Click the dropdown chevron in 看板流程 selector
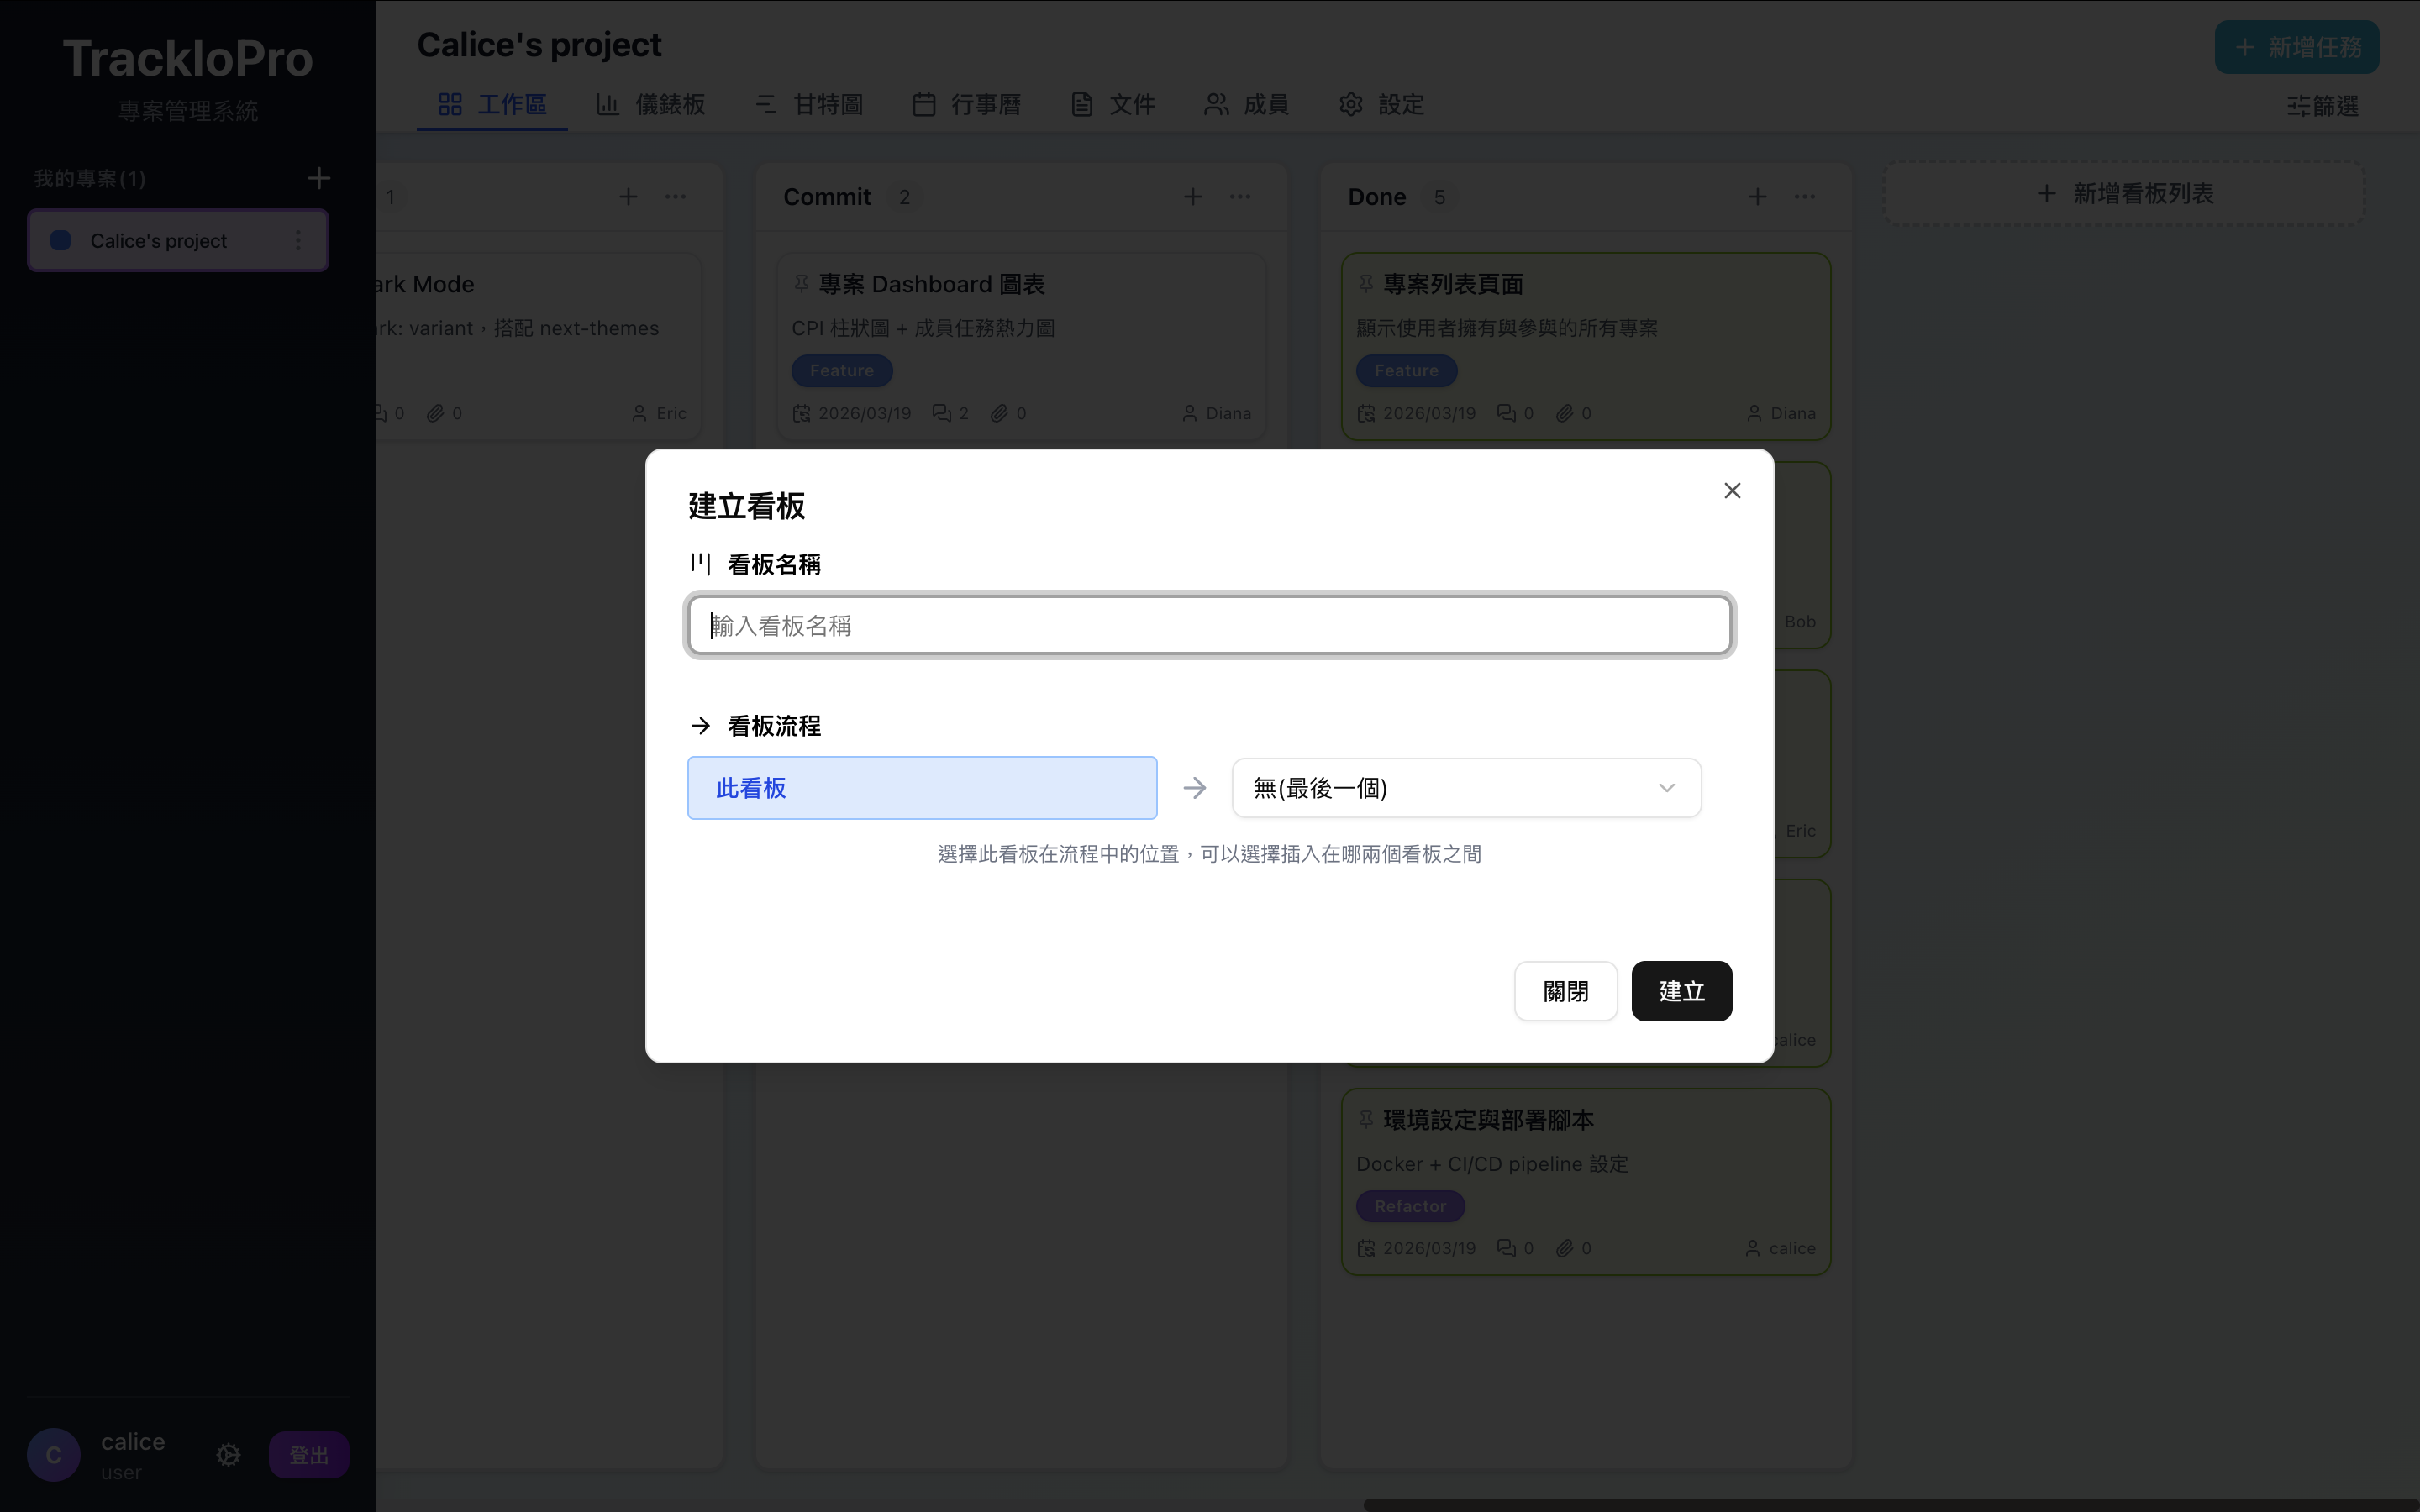Screen dimensions: 2420x1512 click(1666, 788)
